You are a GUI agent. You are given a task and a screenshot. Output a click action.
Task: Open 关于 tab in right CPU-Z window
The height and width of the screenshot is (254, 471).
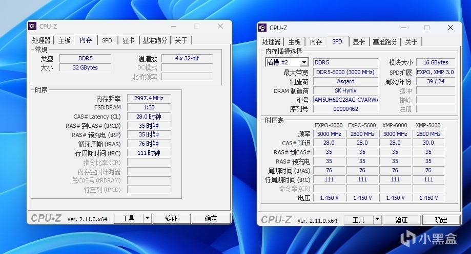pyautogui.click(x=411, y=42)
